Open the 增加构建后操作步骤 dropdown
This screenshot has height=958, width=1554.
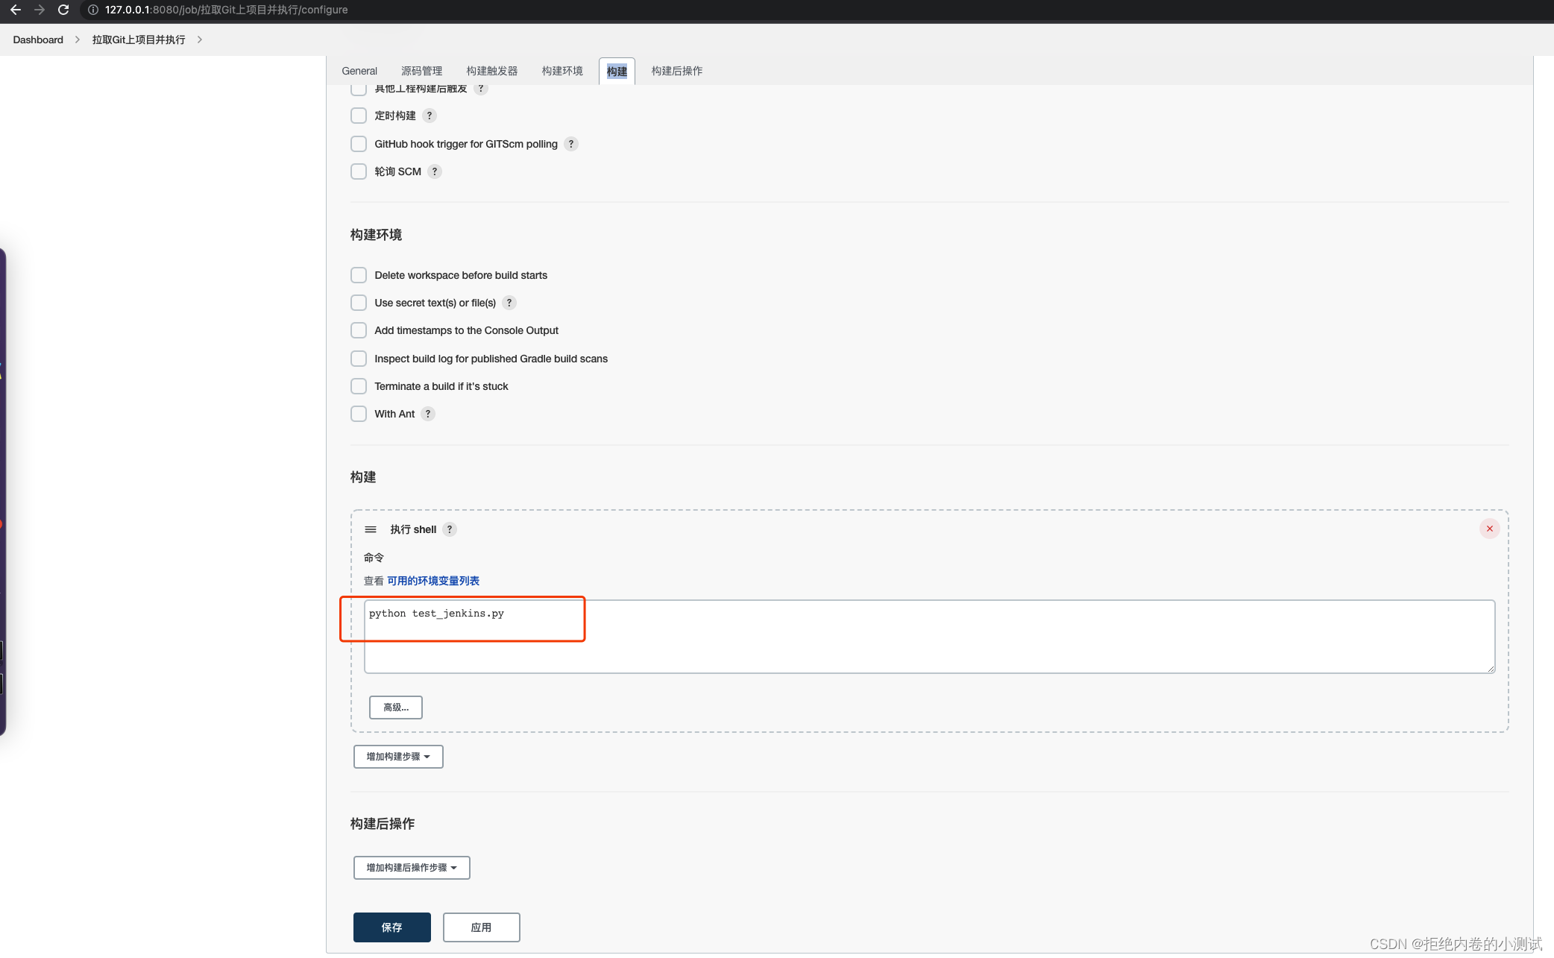[x=412, y=868]
